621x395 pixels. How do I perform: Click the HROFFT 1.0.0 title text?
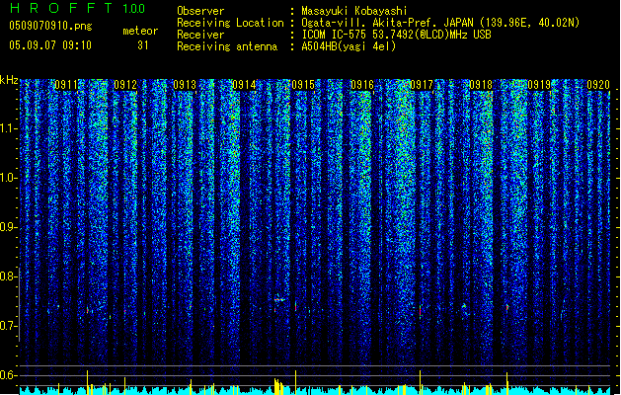[78, 8]
